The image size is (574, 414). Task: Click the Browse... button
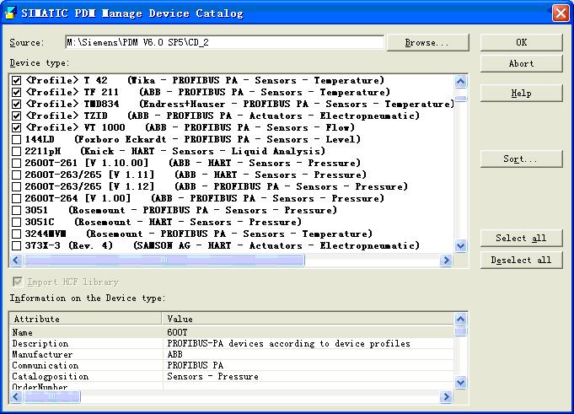coord(427,42)
